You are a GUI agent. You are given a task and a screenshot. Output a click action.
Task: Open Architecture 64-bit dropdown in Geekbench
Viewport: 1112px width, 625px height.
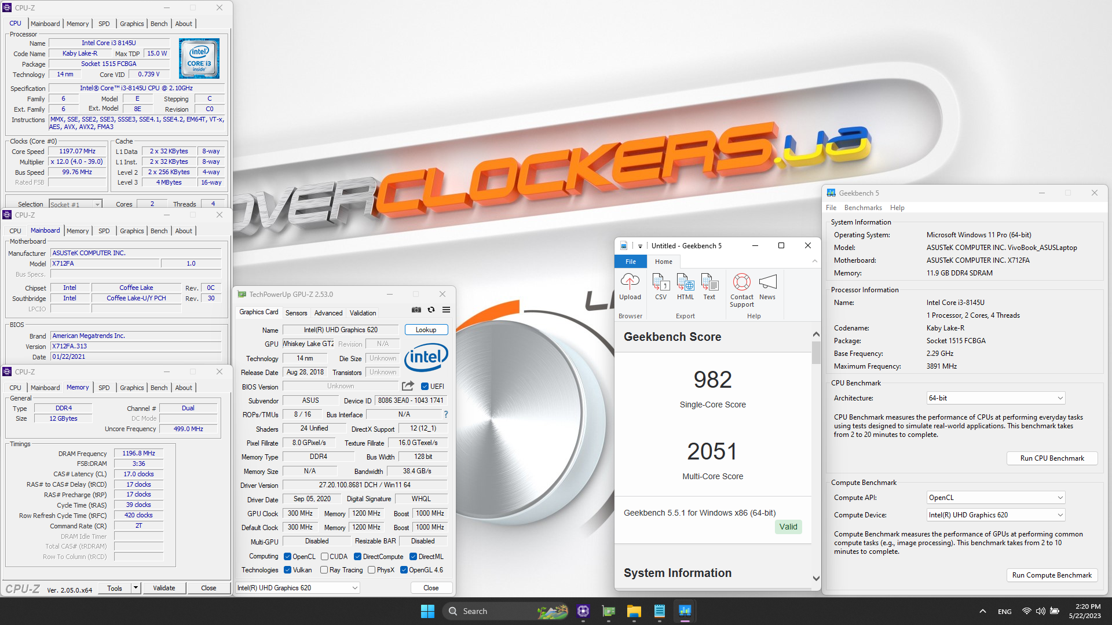click(996, 398)
